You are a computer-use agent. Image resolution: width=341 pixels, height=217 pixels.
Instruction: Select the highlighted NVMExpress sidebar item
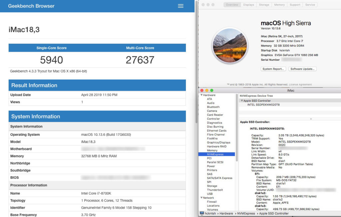[216, 154]
